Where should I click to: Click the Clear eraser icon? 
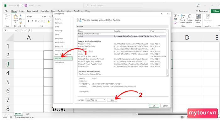click(x=175, y=23)
